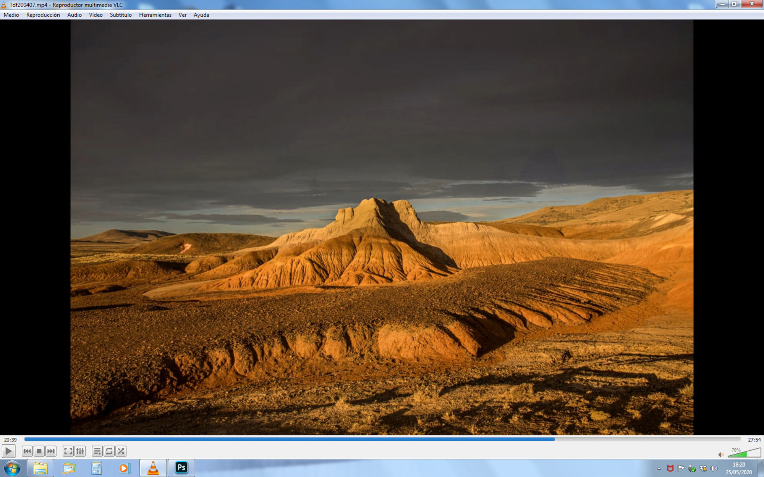Screen dimensions: 764x477
Task: Open the Vídeo menu
Action: click(x=96, y=15)
